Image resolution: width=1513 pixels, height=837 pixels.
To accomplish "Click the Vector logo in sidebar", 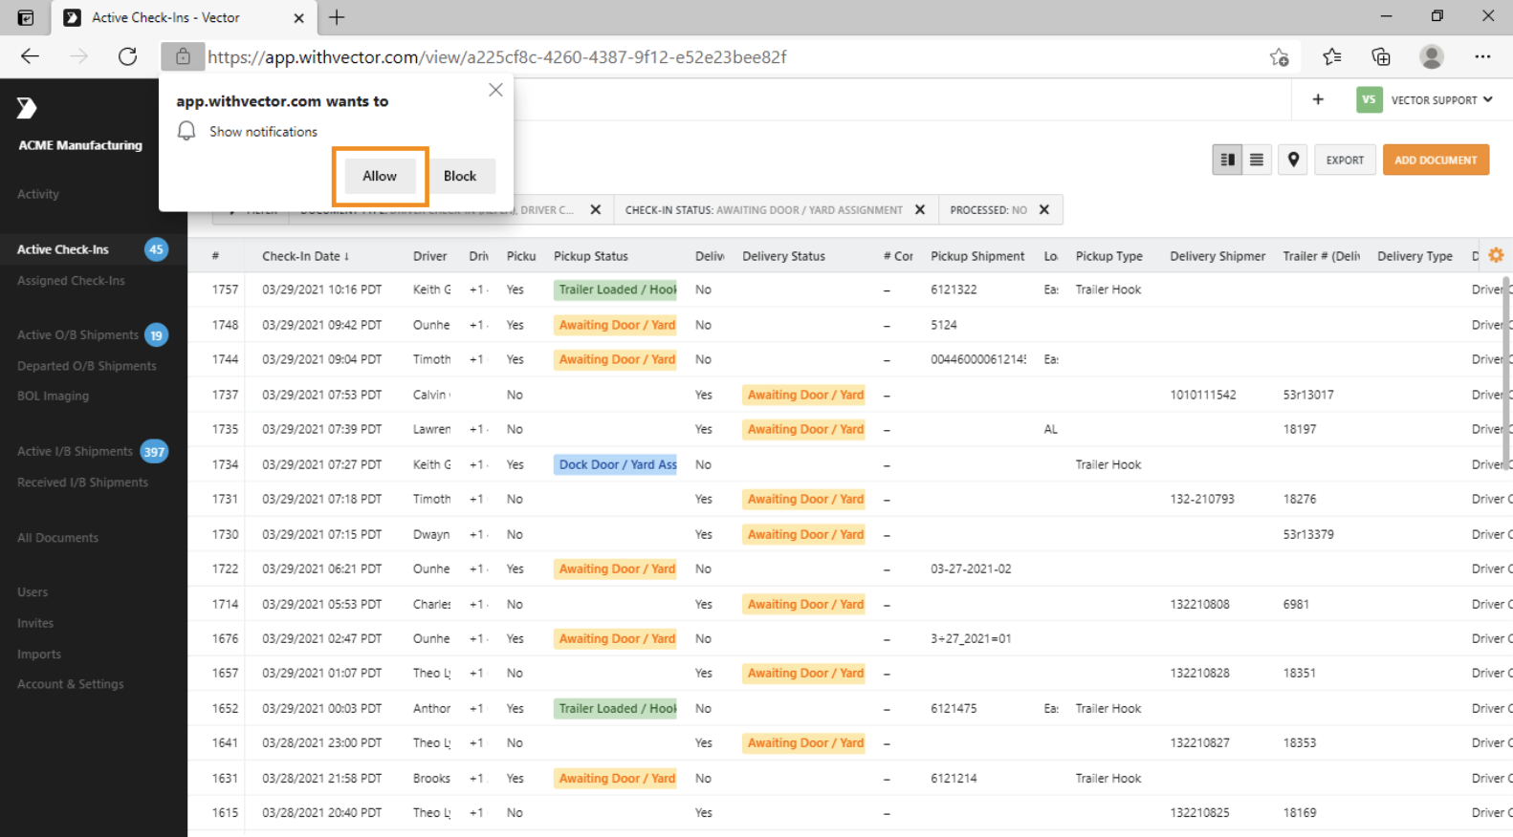I will 27,108.
